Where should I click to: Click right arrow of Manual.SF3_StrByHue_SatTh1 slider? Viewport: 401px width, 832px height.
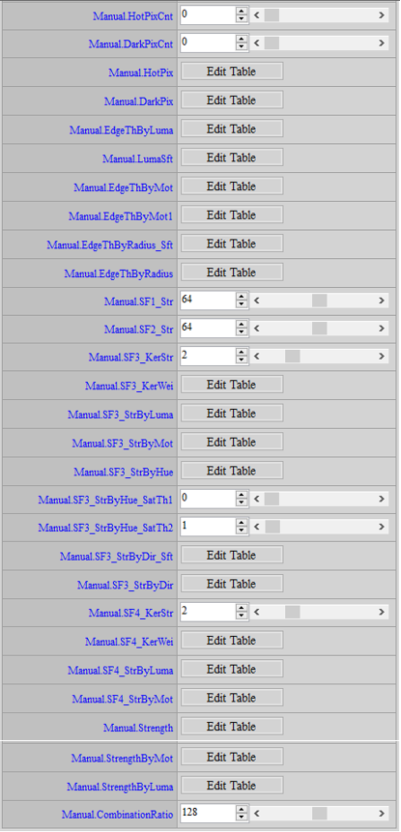click(x=382, y=499)
